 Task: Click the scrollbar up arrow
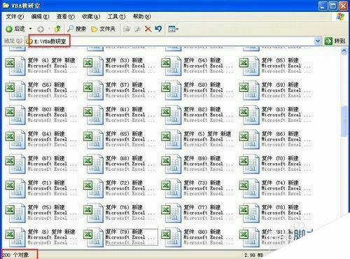tap(344, 51)
